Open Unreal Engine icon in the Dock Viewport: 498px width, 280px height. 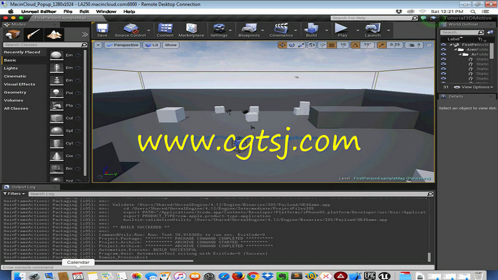click(x=383, y=276)
